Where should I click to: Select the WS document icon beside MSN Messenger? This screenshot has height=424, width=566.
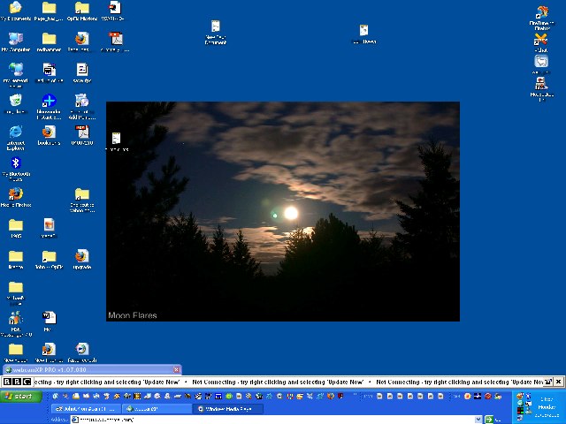(49, 322)
